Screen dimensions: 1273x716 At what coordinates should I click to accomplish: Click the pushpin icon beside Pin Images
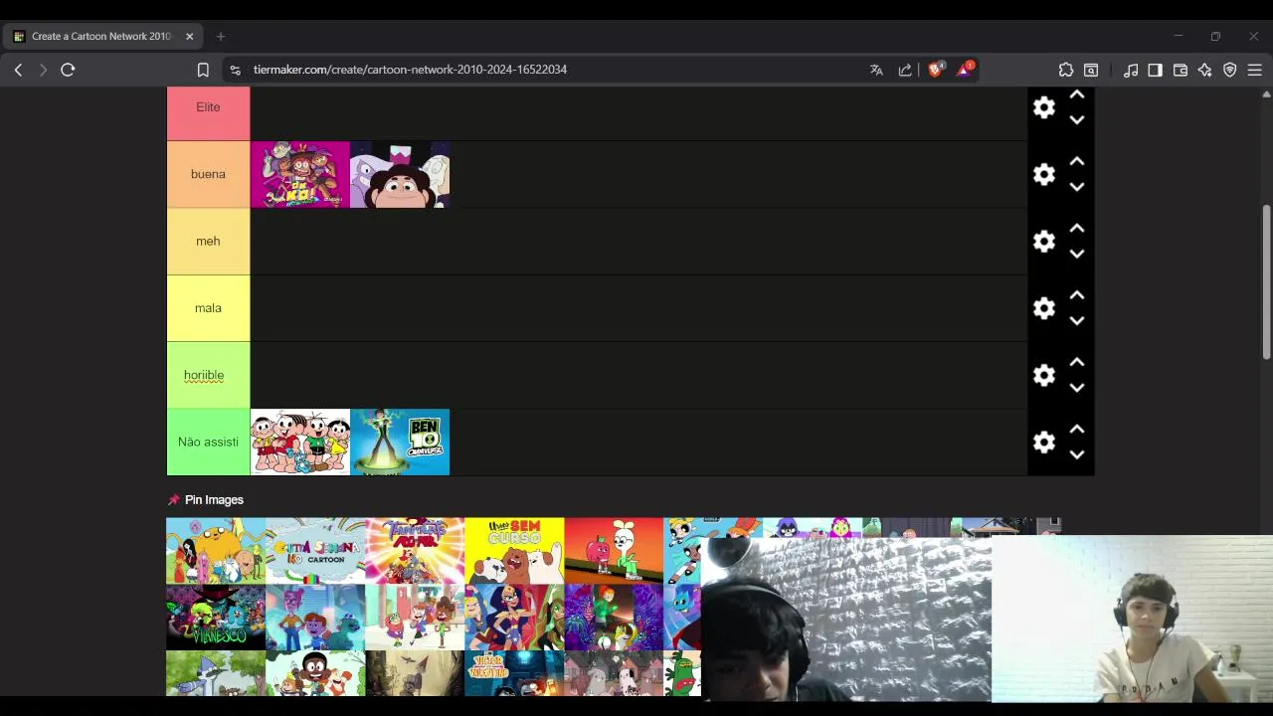[x=174, y=499]
